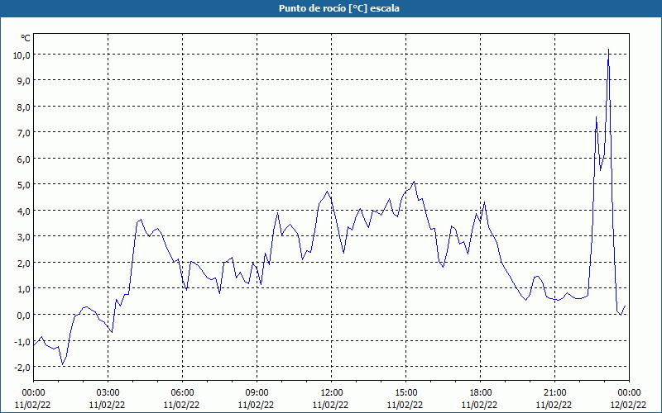
Task: Click the 'Punto de rocío [°C] escala' title
Action: [x=339, y=8]
